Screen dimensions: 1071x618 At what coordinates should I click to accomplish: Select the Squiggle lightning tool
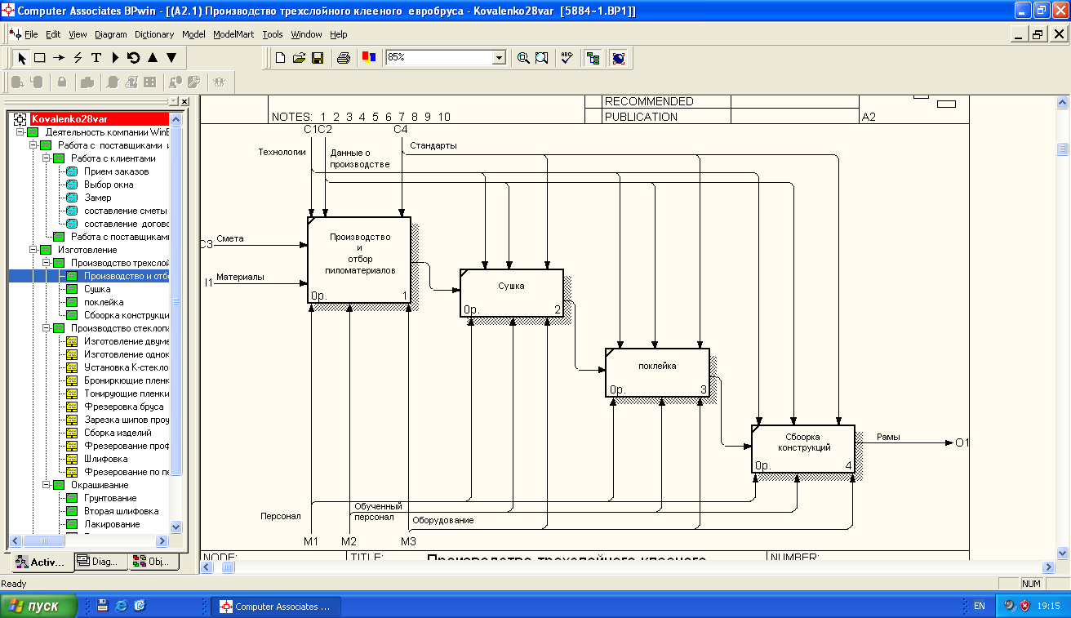point(78,58)
